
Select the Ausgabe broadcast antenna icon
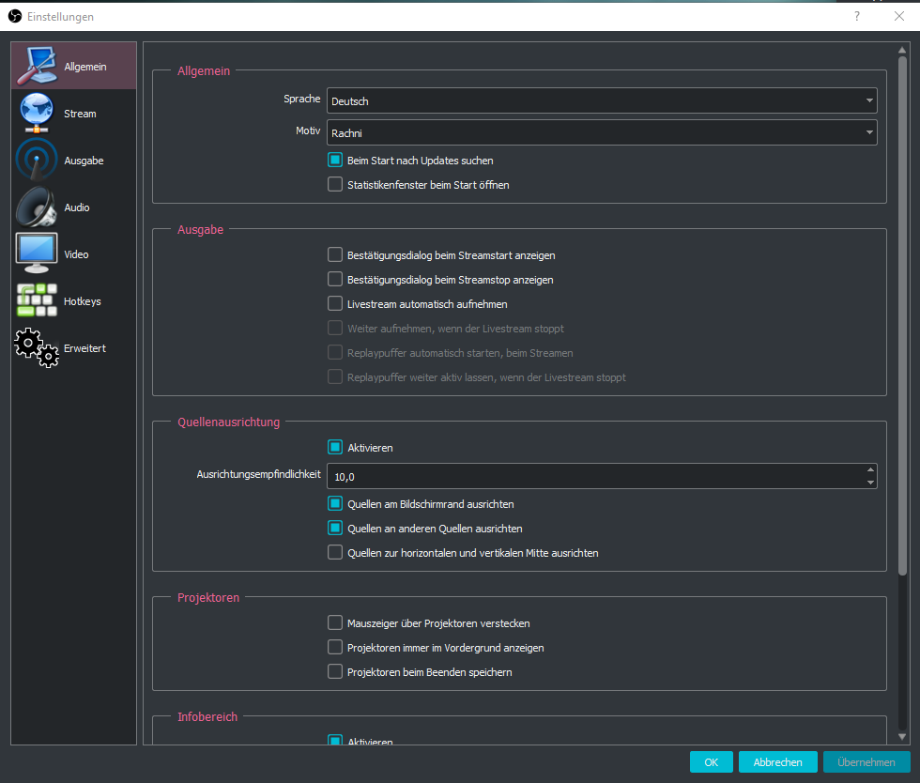pos(37,161)
